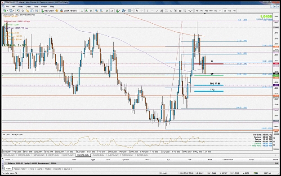Screen dimensions: 281x176
Task: Open the Profiles toolbar icon
Action: click(12, 11)
